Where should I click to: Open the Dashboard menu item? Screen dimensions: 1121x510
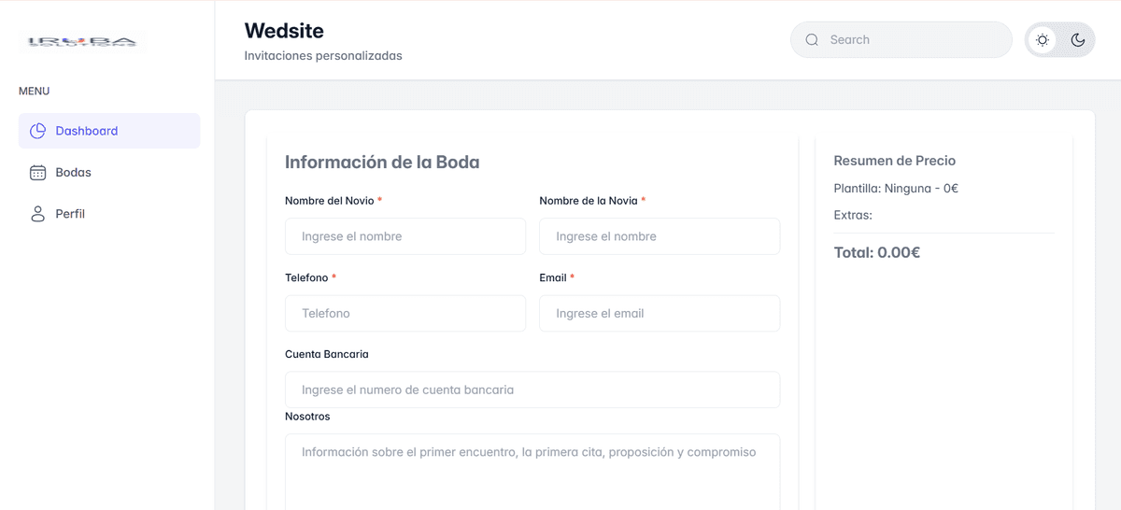coord(109,131)
